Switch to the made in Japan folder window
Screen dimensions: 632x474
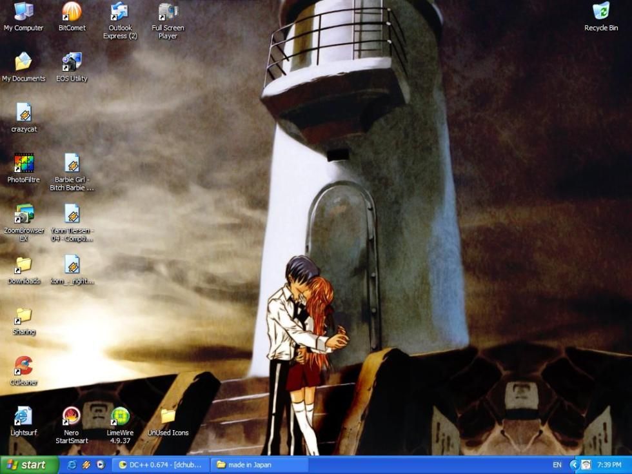[259, 465]
